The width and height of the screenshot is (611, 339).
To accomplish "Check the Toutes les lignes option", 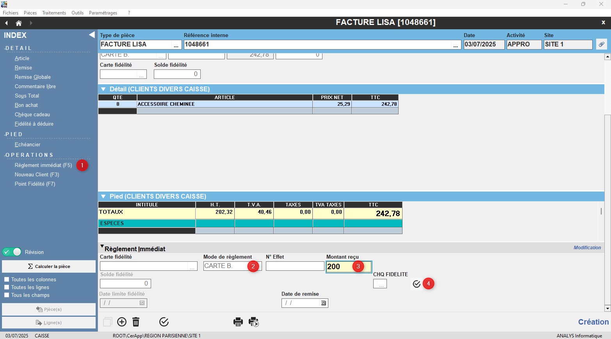I will tap(7, 287).
